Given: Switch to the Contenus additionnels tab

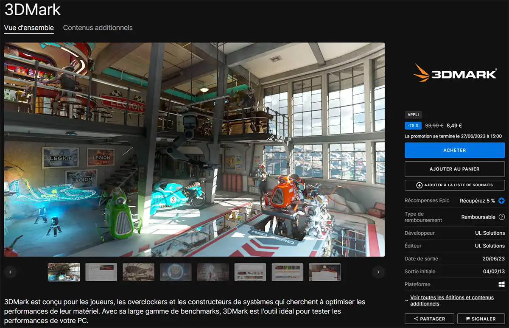Looking at the screenshot, I should pos(98,27).
